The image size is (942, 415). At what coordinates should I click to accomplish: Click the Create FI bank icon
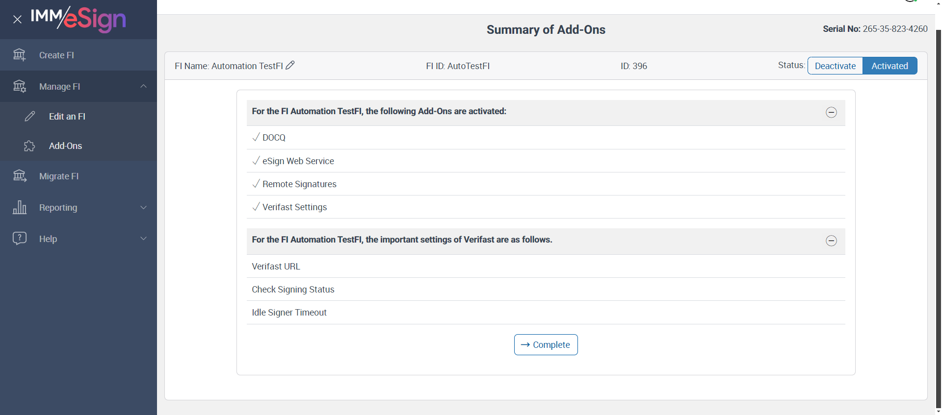[x=20, y=55]
